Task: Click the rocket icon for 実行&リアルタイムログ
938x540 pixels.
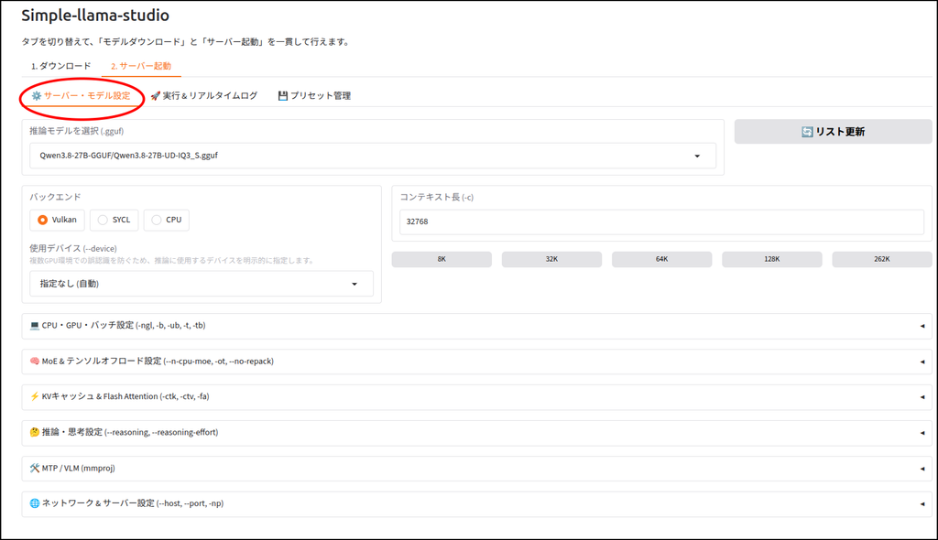Action: 156,96
